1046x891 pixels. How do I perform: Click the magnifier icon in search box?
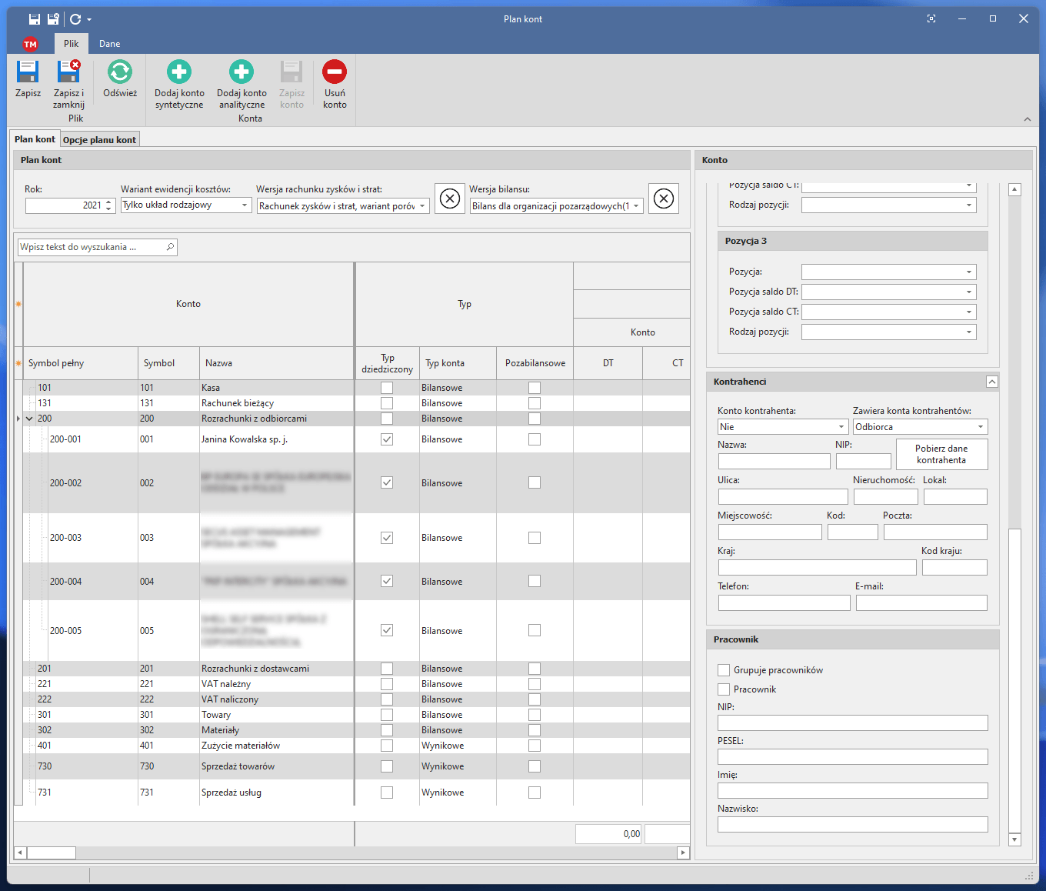[170, 247]
